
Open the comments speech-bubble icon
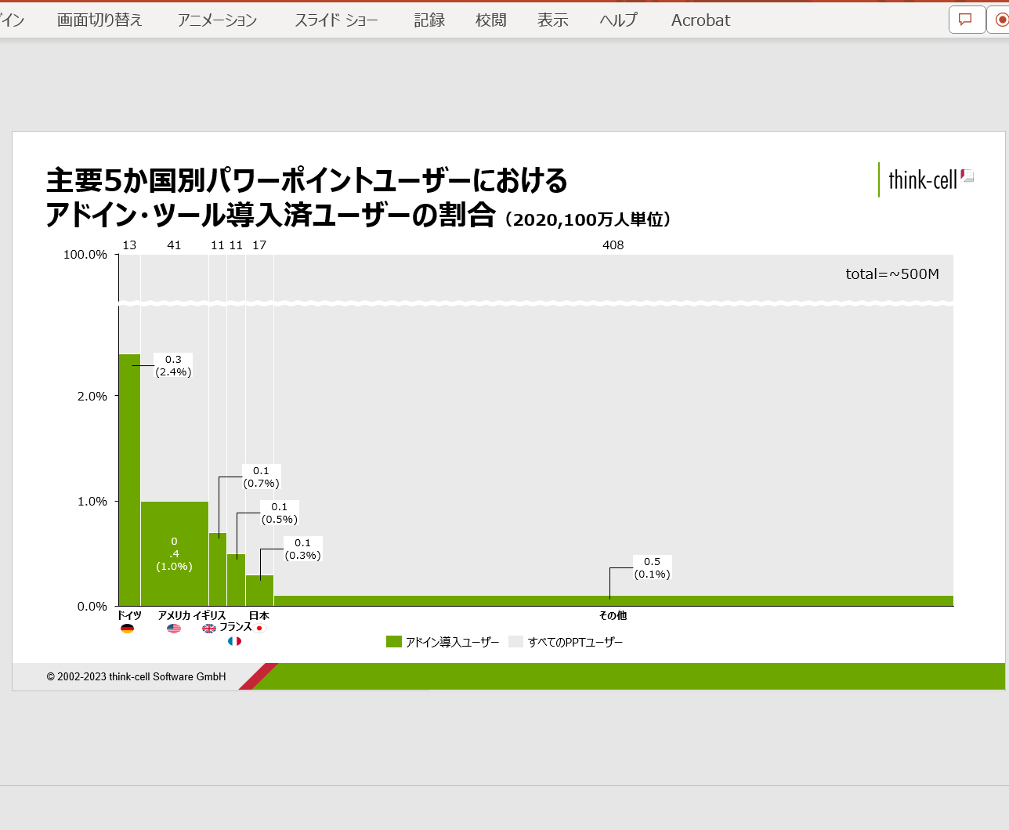point(967,20)
